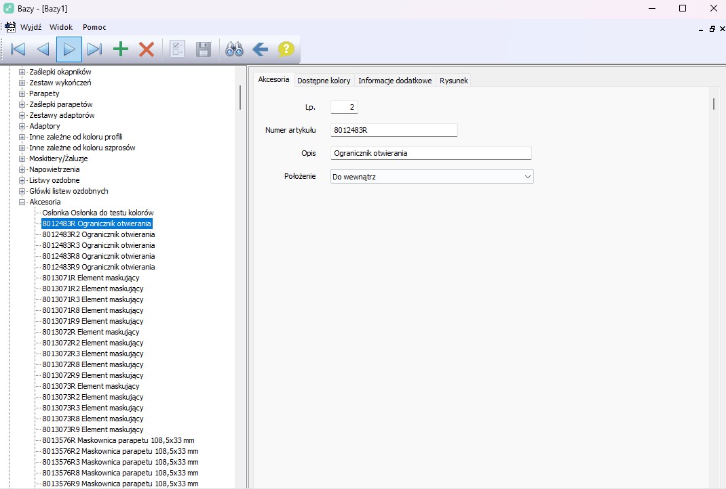Image resolution: width=726 pixels, height=489 pixels.
Task: Go to the first record arrow
Action: point(18,49)
